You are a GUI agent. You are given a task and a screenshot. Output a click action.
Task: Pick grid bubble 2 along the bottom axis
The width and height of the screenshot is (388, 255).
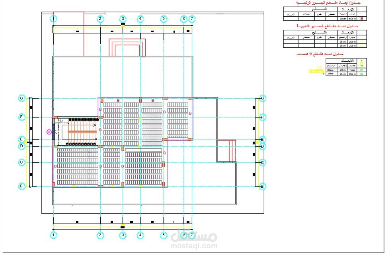point(100,235)
